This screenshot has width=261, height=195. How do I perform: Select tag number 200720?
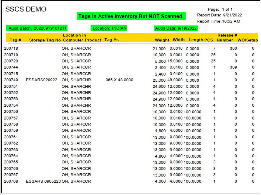tap(11, 61)
